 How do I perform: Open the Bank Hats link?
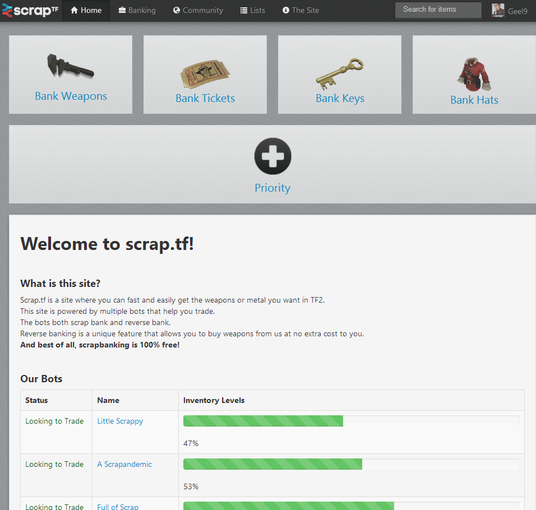pos(474,100)
